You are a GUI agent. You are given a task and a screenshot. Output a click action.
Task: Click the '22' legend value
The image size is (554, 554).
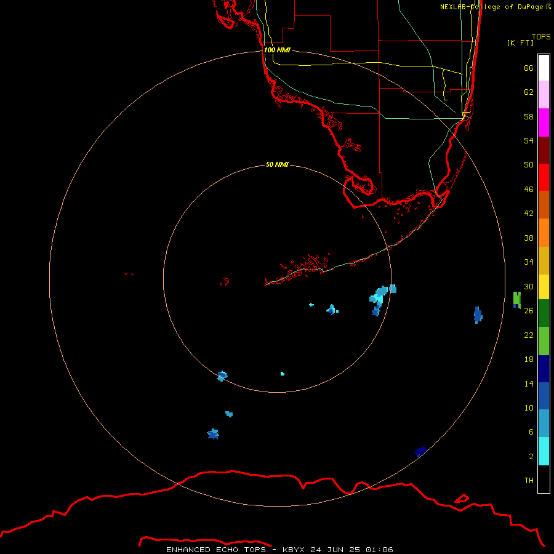coord(529,335)
